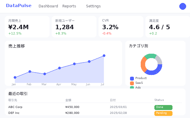Click the blue Product legend swatch
Image resolution: width=190 pixels, height=118 pixels.
pos(132,78)
